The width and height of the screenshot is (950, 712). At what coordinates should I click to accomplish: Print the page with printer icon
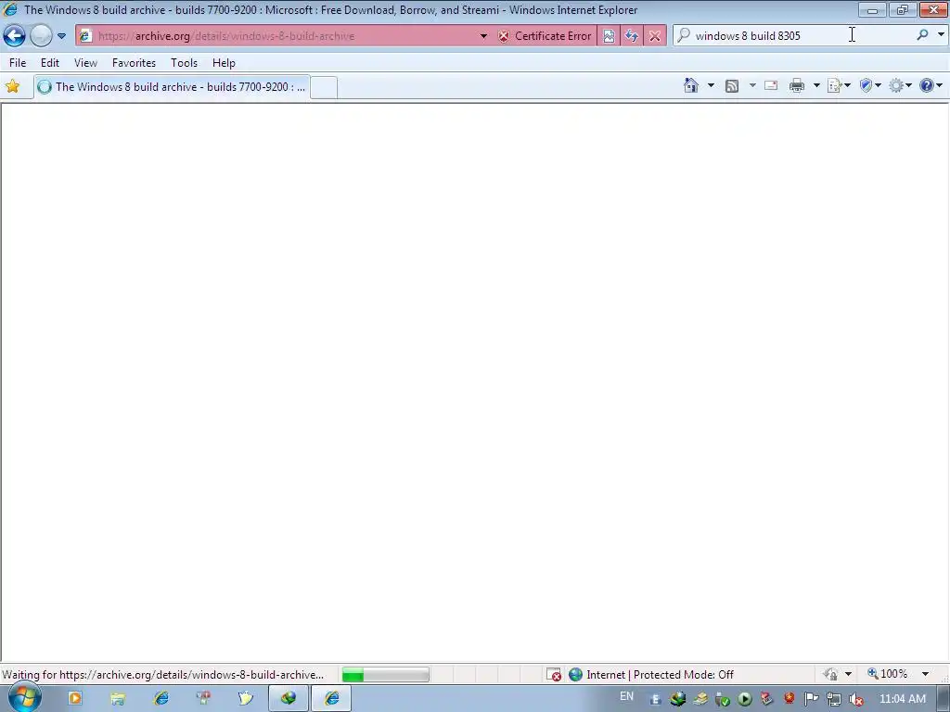[797, 85]
